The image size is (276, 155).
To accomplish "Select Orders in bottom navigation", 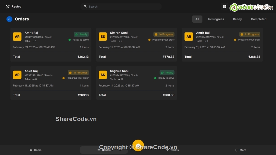I will click(x=104, y=150).
